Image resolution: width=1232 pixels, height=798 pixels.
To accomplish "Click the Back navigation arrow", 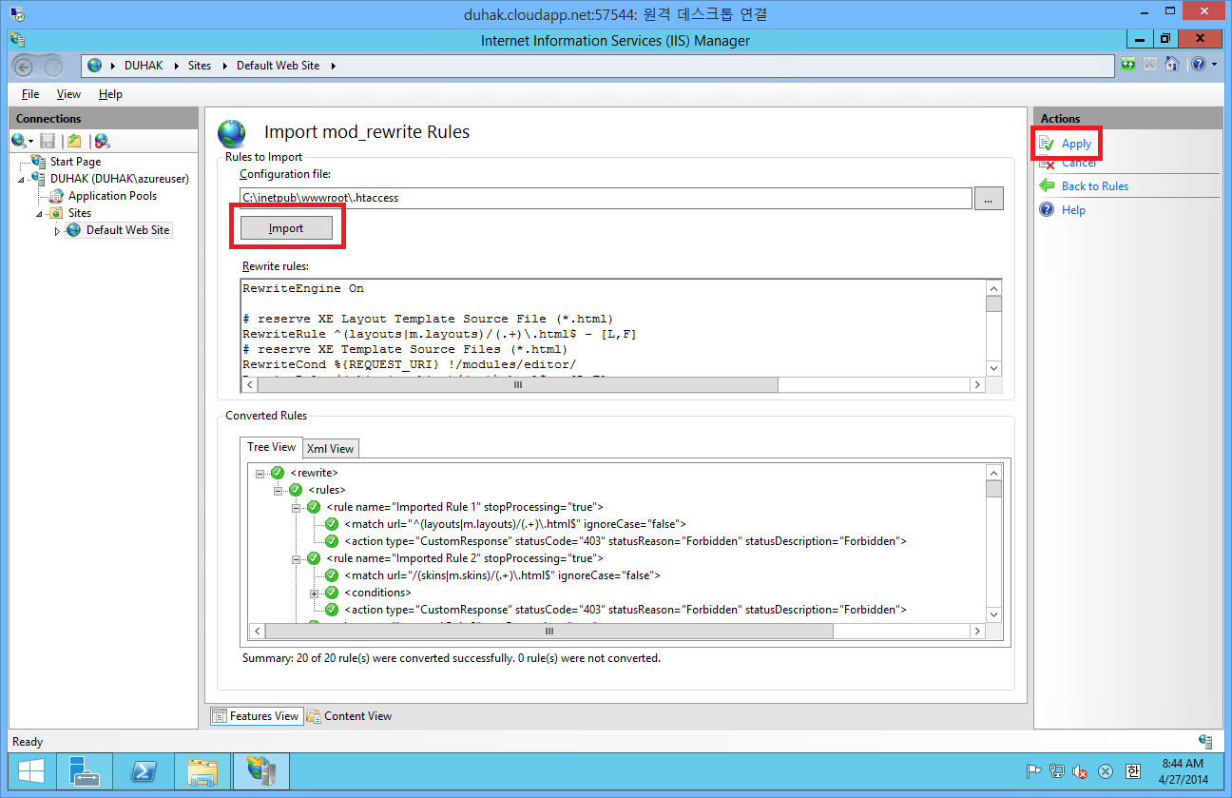I will point(24,66).
